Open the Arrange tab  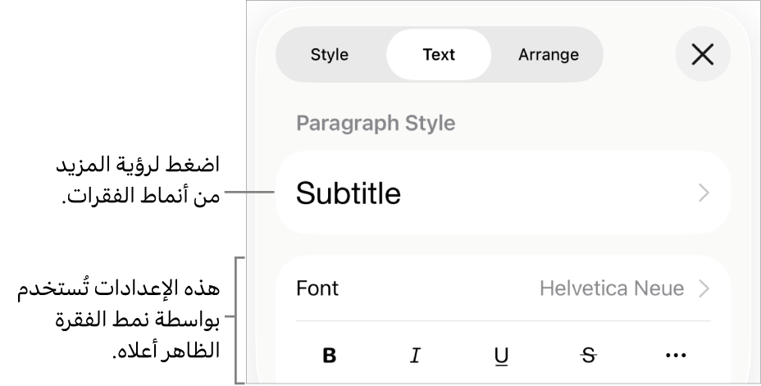coord(549,55)
